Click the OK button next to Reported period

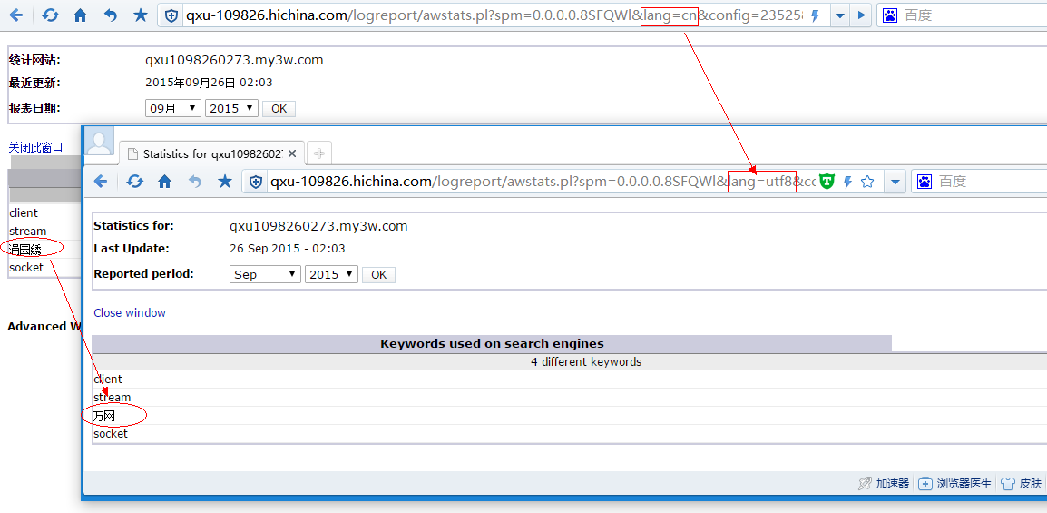(378, 274)
